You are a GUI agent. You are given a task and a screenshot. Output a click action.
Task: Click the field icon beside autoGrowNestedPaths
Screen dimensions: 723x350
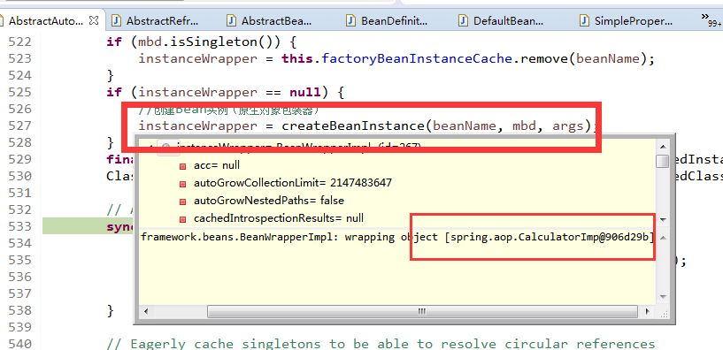click(x=182, y=201)
